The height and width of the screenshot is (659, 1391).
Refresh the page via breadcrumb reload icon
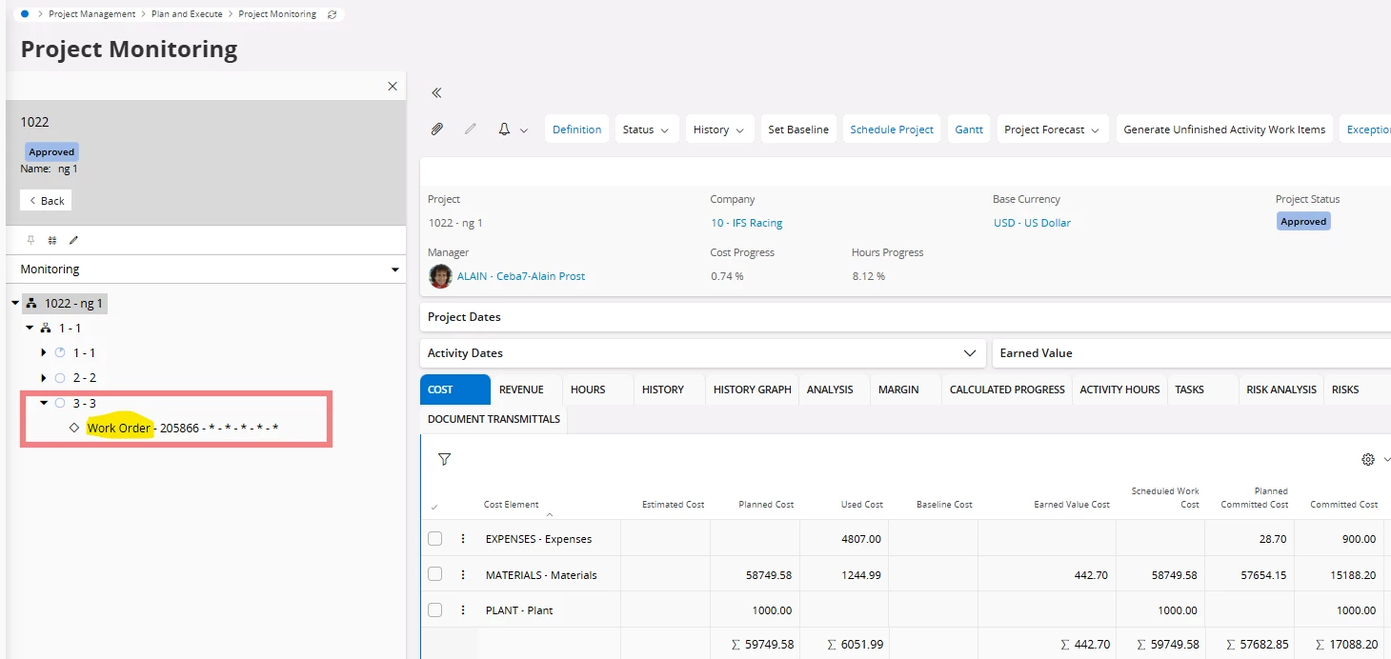click(332, 14)
